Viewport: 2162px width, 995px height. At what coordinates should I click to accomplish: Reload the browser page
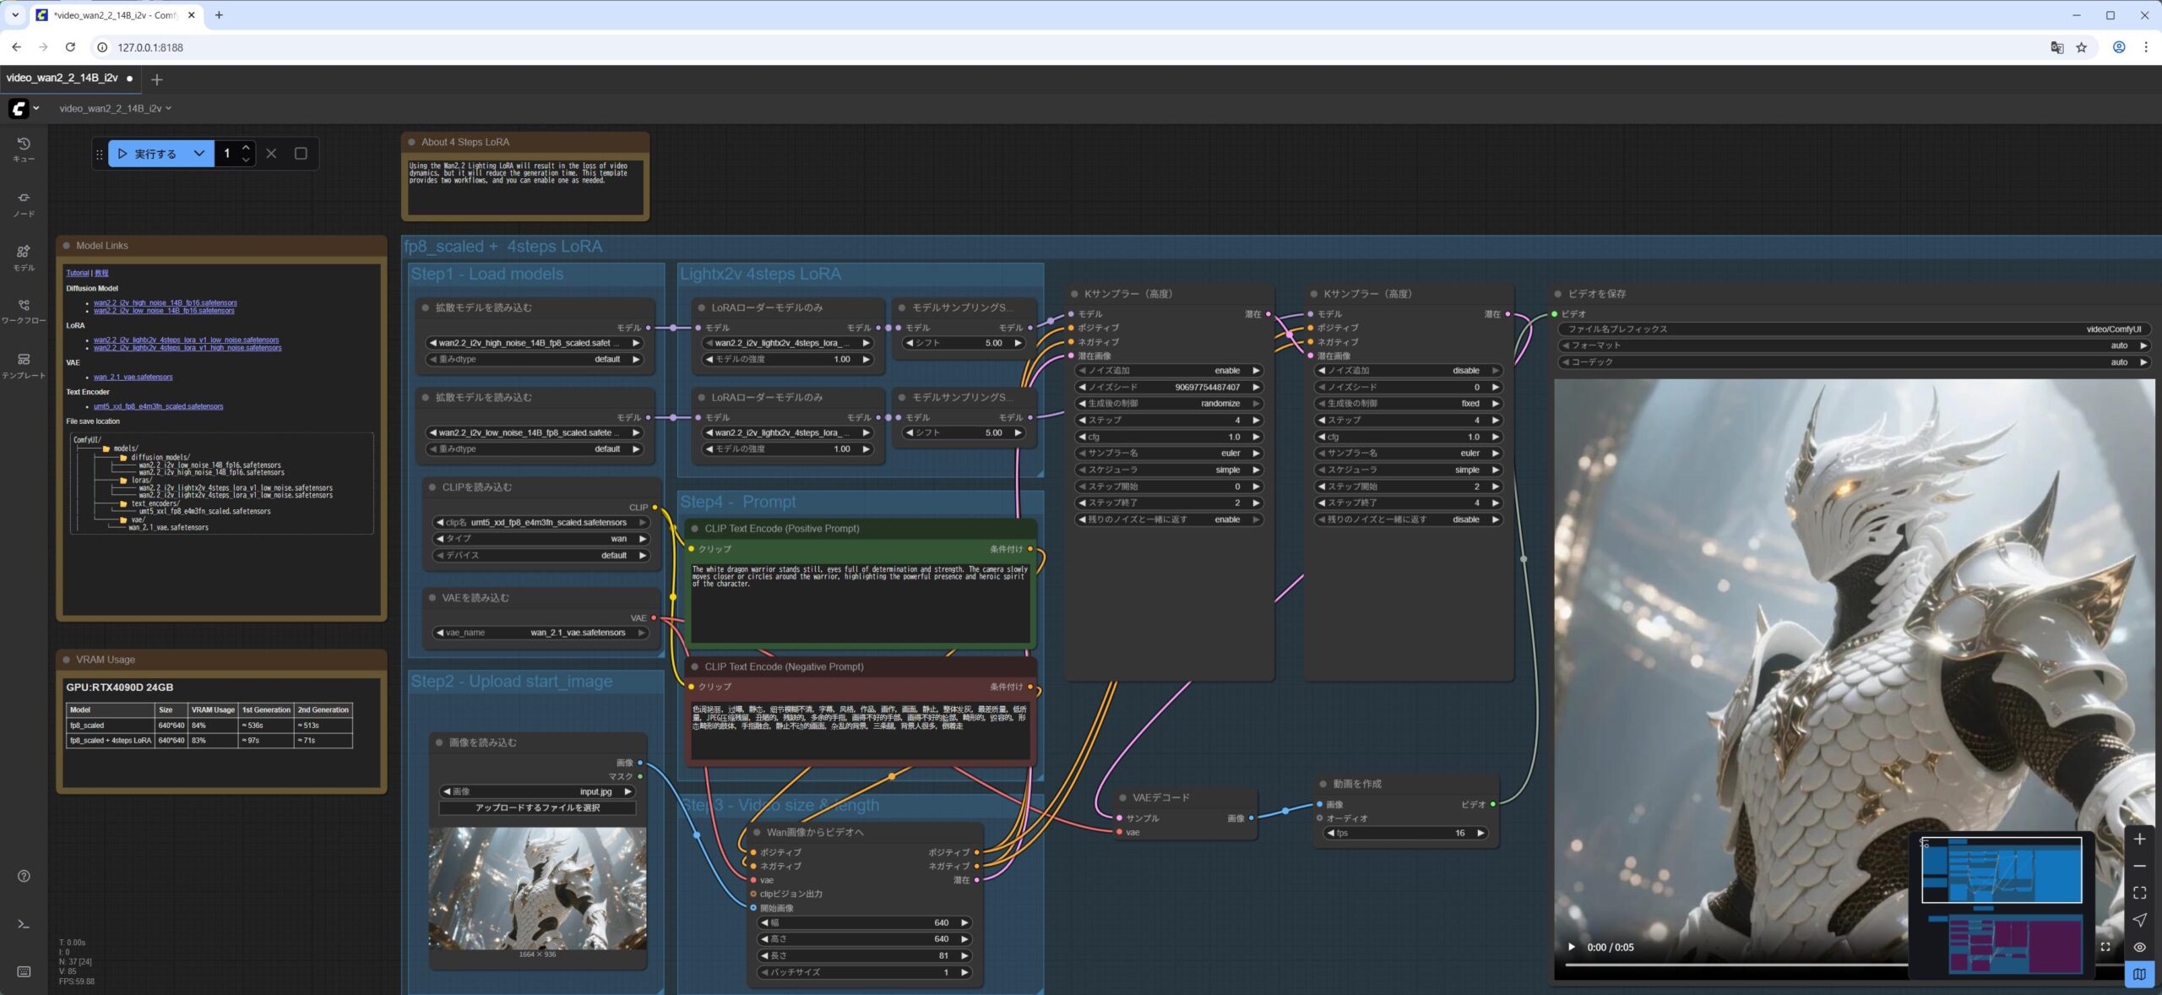pos(71,47)
